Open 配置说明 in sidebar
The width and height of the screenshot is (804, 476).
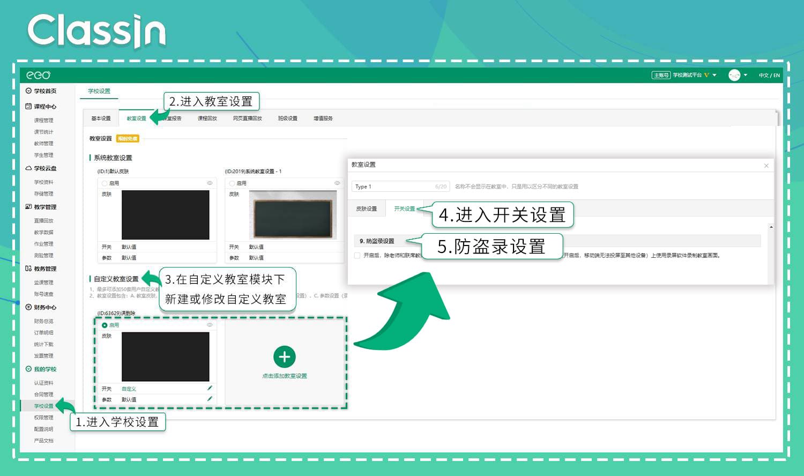[x=43, y=429]
